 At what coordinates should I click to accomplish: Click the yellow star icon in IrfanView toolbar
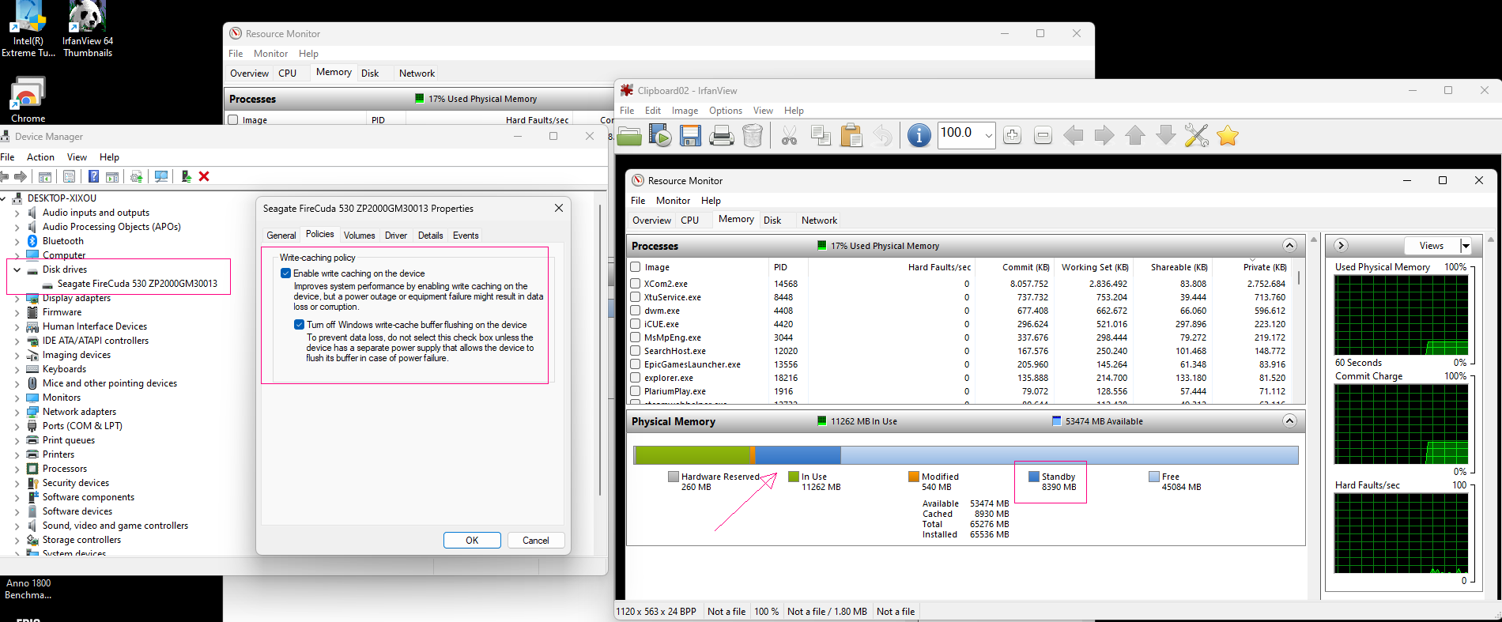(x=1228, y=135)
